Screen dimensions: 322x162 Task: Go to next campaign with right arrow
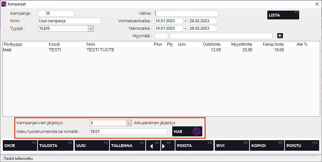(168, 145)
